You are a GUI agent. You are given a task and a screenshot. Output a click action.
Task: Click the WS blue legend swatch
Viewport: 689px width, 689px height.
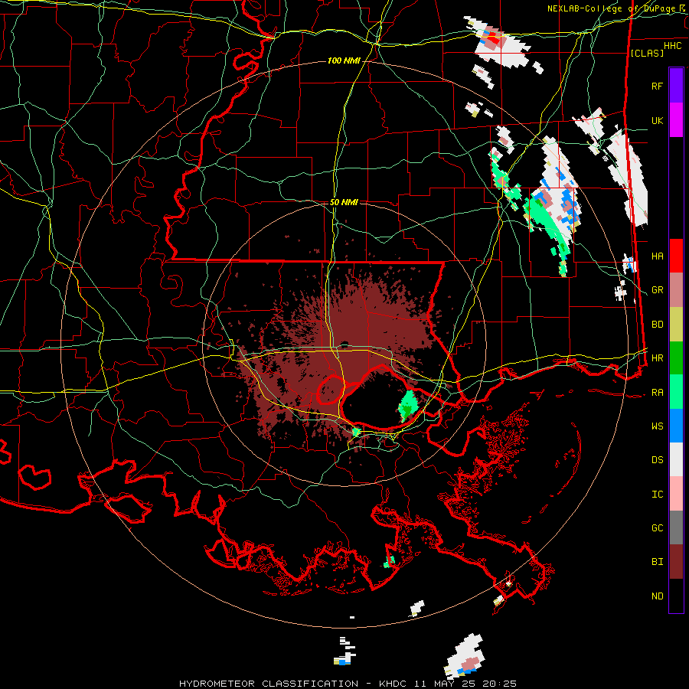pos(676,426)
